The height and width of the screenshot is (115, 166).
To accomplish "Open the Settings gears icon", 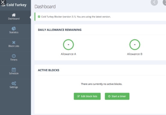I will point(14,83).
